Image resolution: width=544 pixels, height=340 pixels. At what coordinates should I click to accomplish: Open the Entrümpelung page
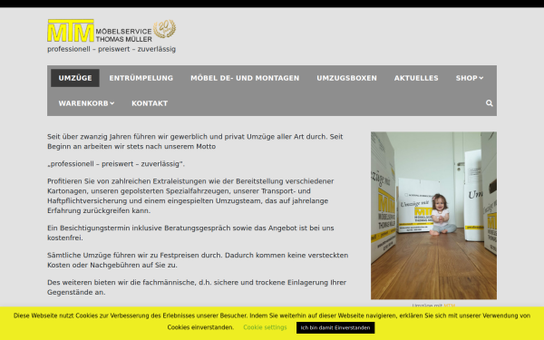pyautogui.click(x=141, y=78)
